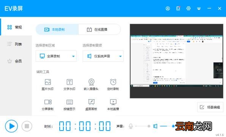
Task: Adjust the microphone volume slider
Action: [x=143, y=126]
